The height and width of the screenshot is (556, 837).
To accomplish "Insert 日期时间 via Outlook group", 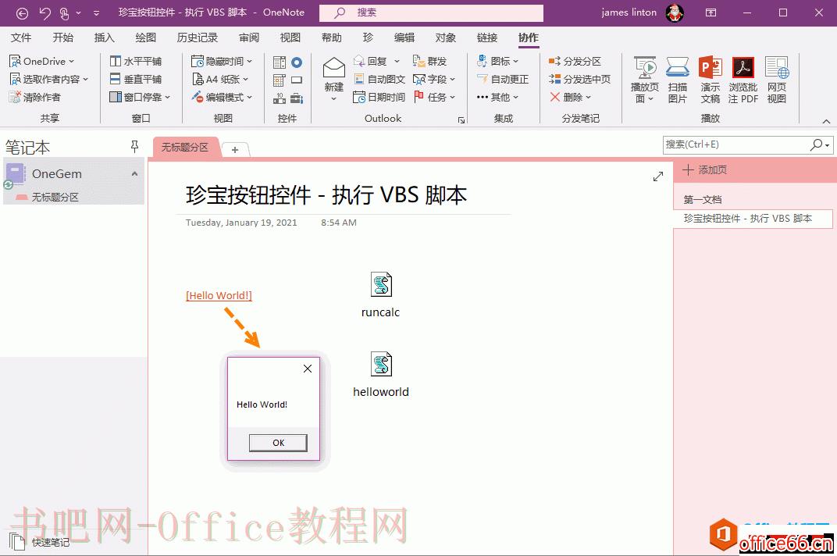I will tap(379, 97).
